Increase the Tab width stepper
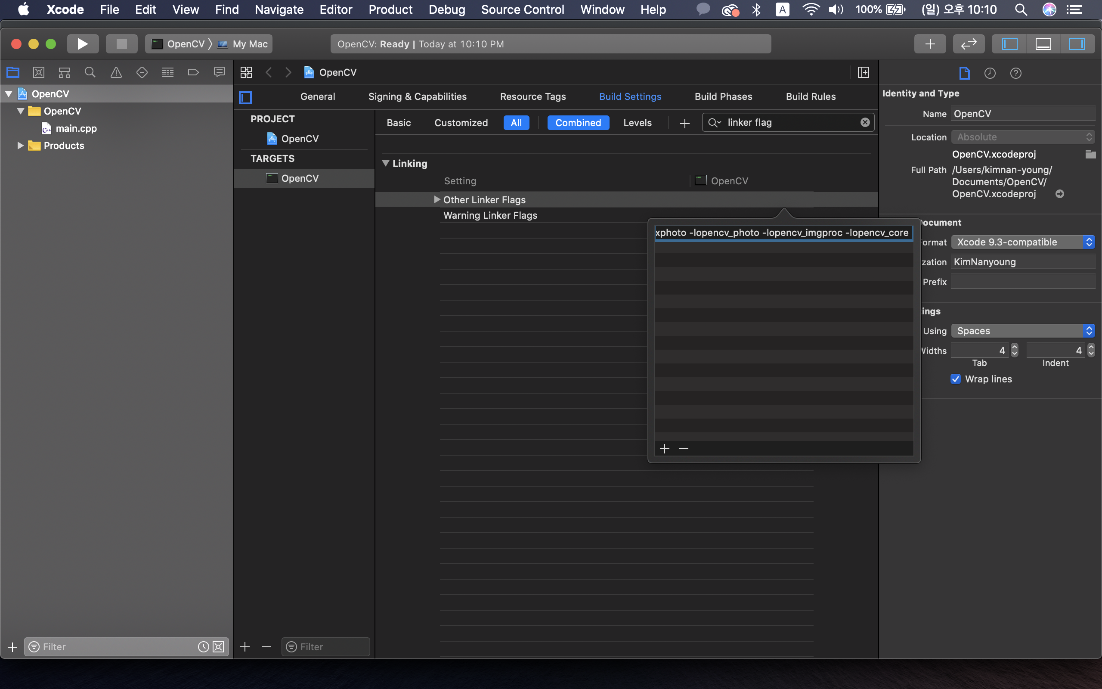Viewport: 1102px width, 689px height. tap(1015, 347)
